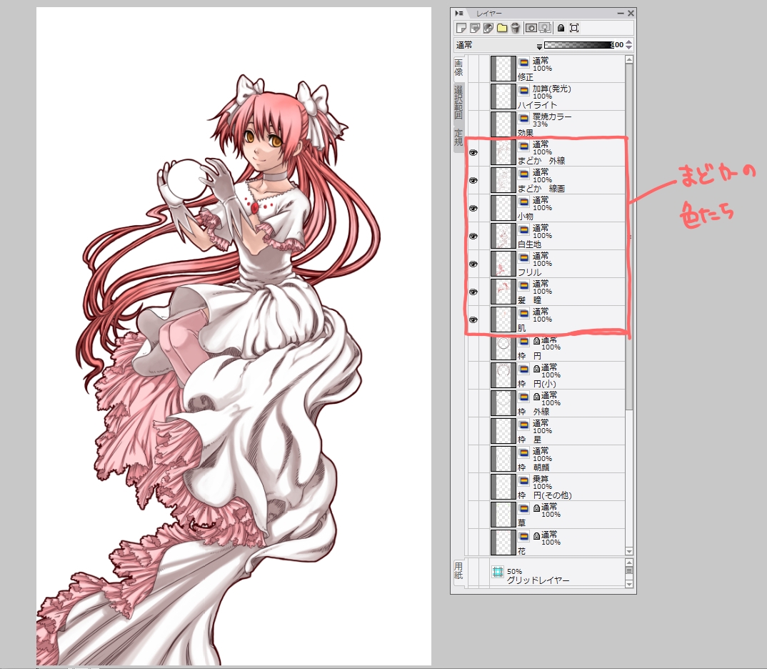
Task: Click 覆焼カラー blend mode label
Action: coord(552,117)
